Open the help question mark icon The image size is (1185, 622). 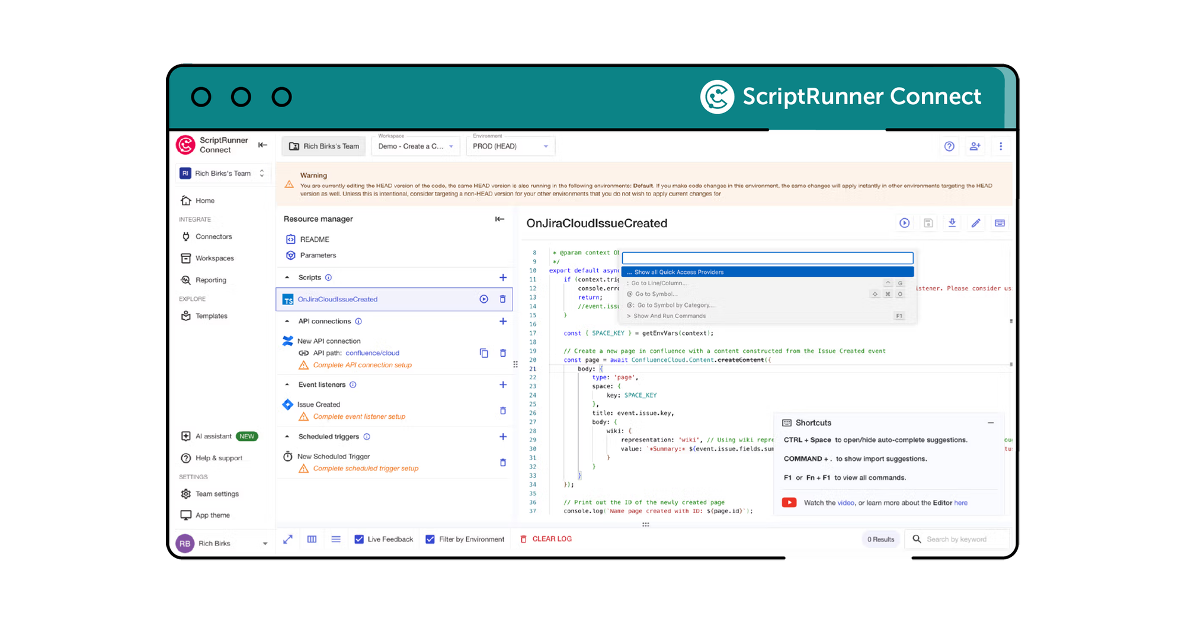click(949, 146)
